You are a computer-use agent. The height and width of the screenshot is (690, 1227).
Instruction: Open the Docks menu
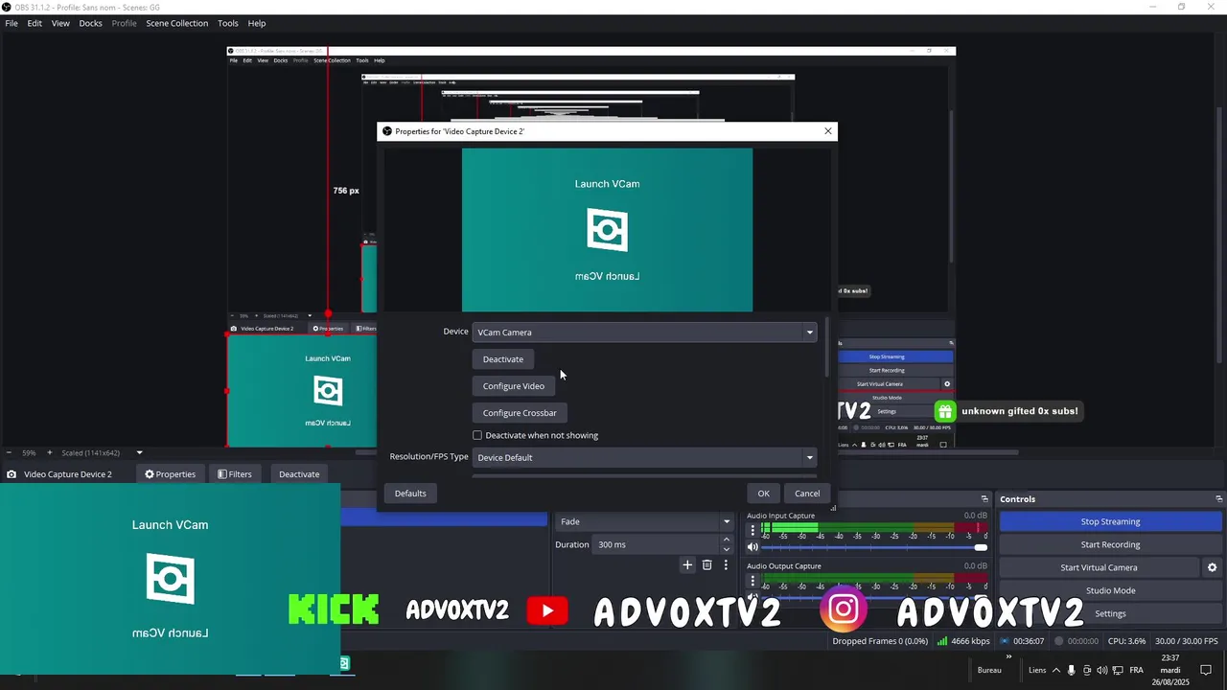point(90,23)
